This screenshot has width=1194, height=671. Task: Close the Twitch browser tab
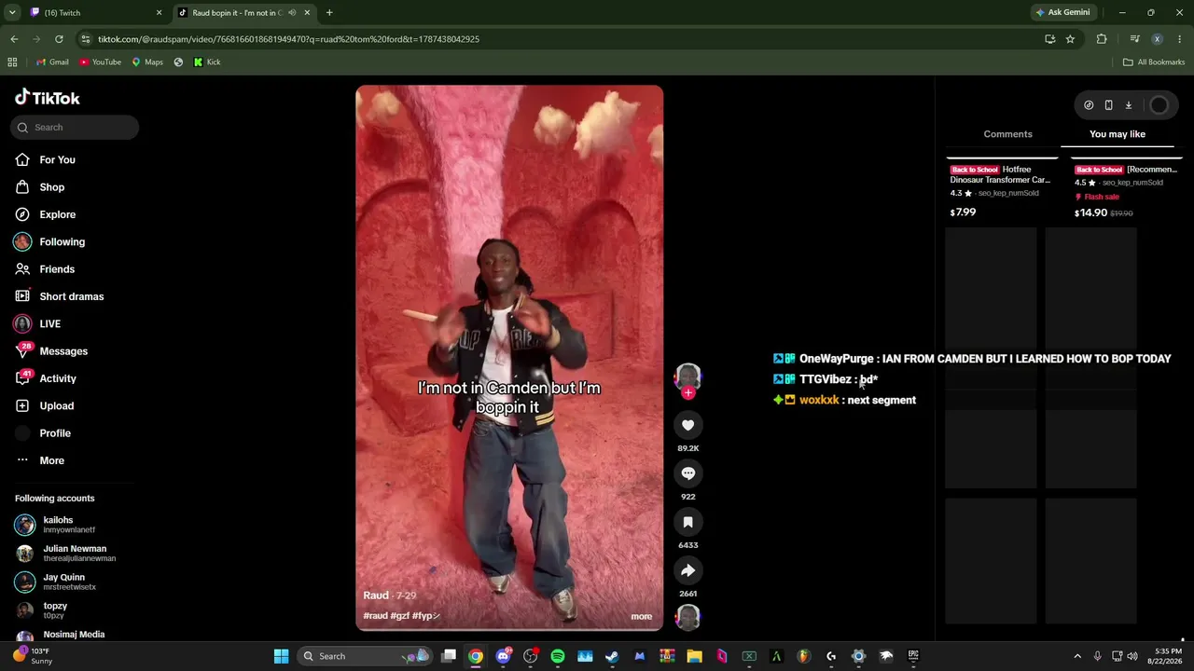tap(159, 13)
